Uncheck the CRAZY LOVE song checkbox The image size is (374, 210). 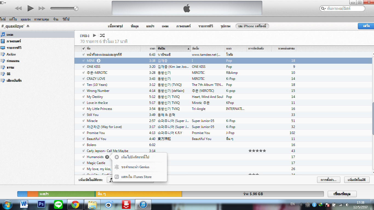coord(84,79)
